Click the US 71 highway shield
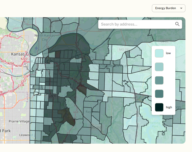 (52, 96)
